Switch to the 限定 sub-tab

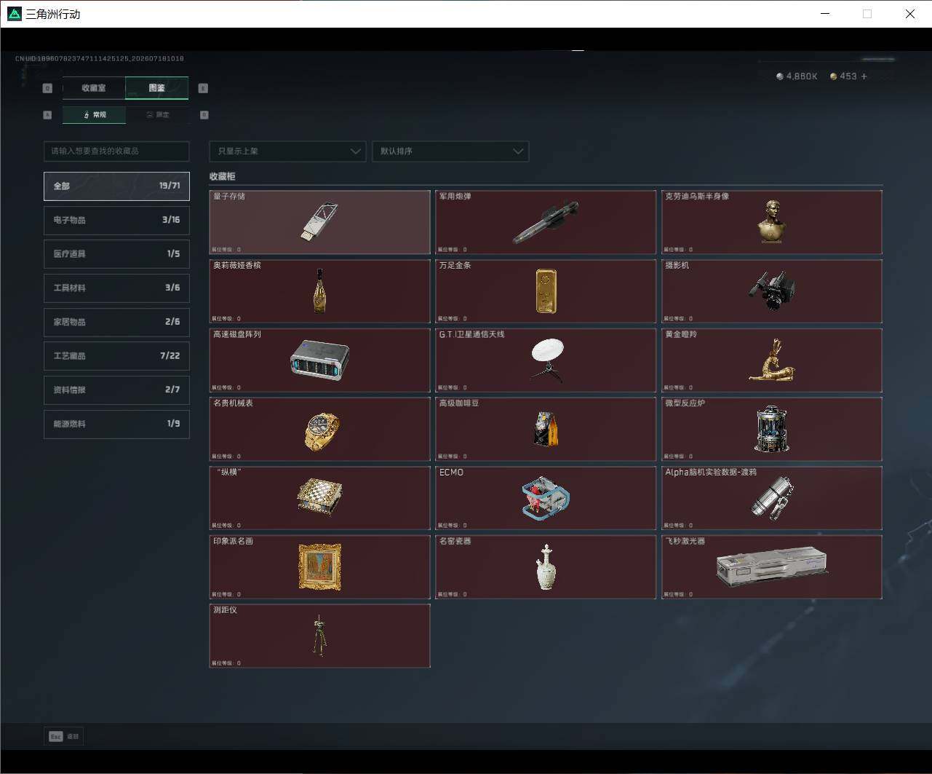tap(157, 115)
